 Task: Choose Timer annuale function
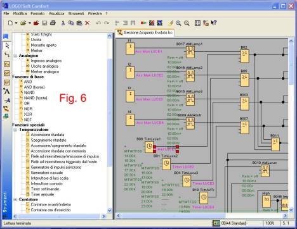(43, 194)
